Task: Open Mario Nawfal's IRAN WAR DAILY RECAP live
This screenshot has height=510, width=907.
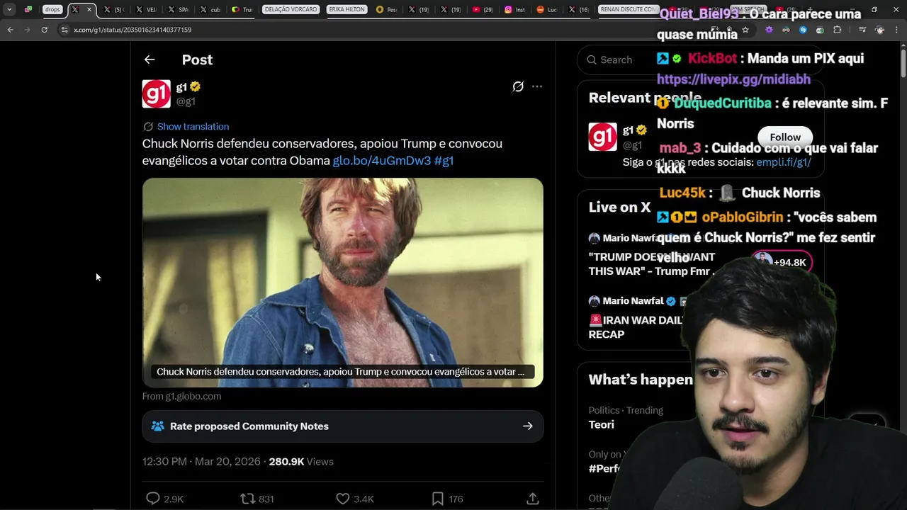Action: point(636,327)
